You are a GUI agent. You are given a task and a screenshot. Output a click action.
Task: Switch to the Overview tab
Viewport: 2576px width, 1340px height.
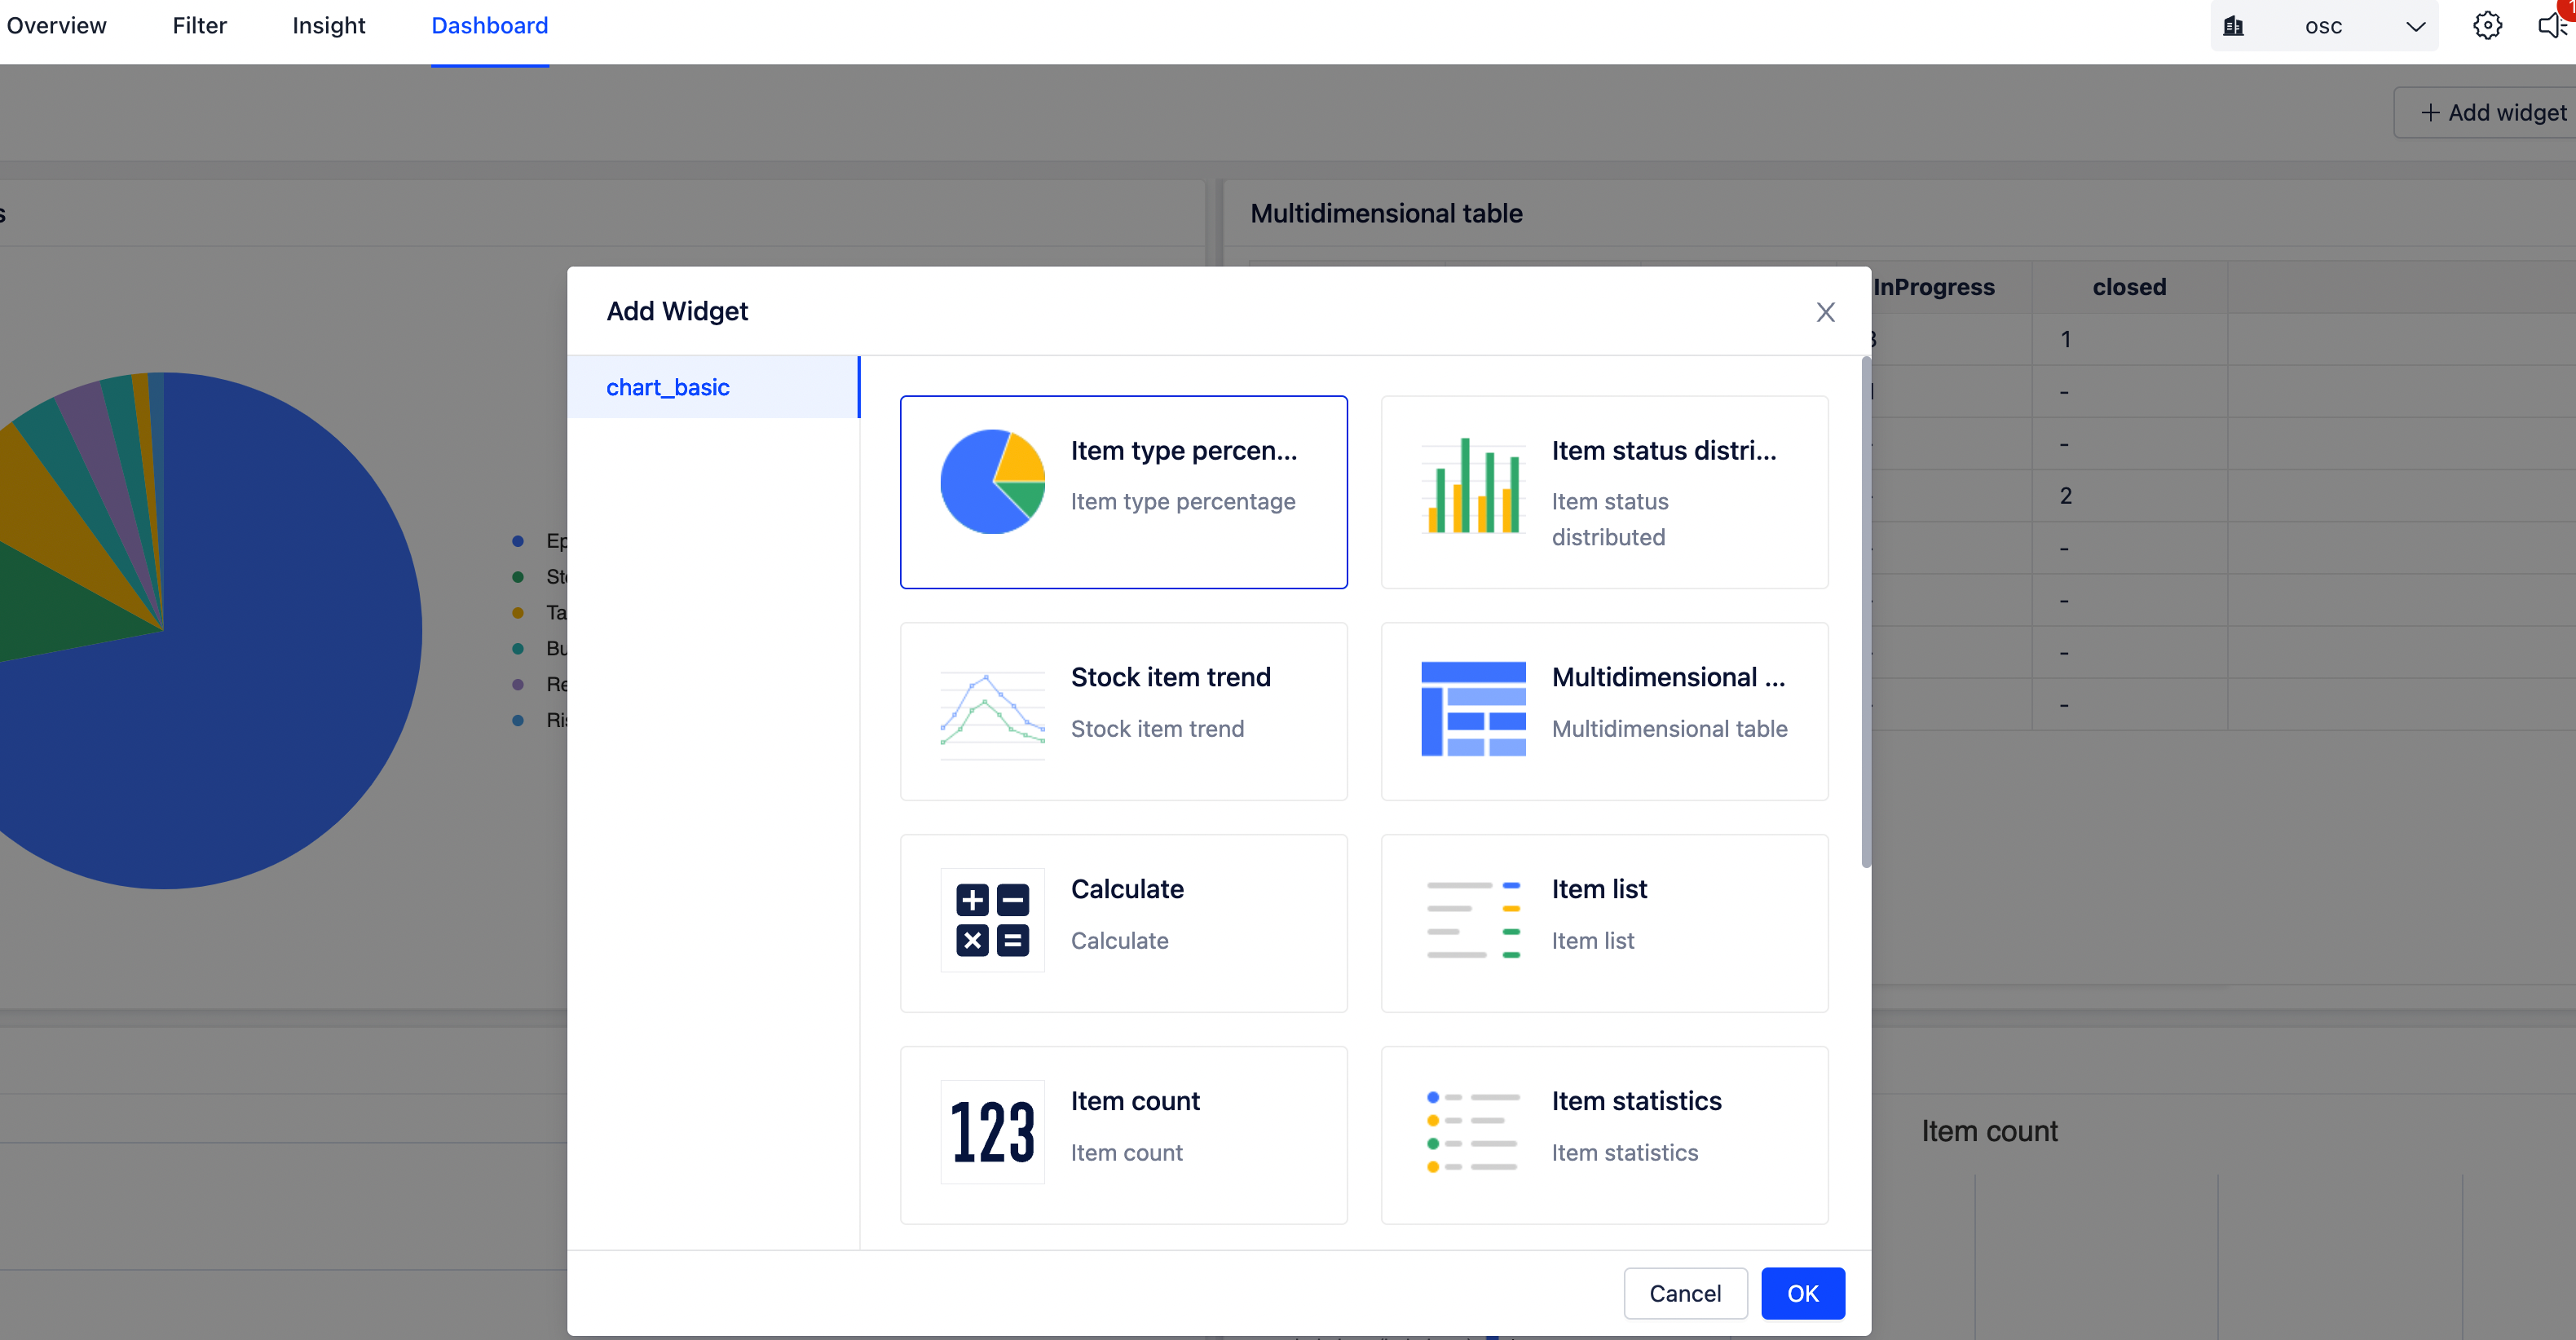pyautogui.click(x=56, y=25)
